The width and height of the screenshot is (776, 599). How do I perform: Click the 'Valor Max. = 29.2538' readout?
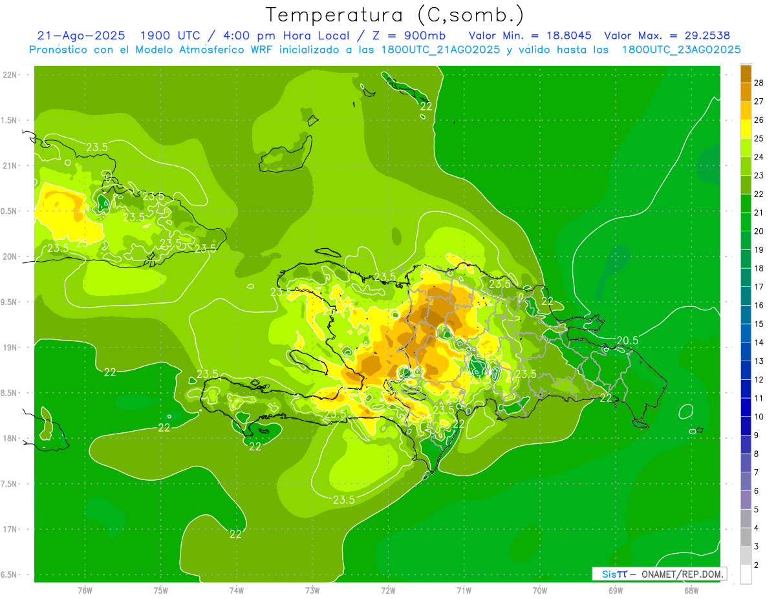pyautogui.click(x=667, y=36)
